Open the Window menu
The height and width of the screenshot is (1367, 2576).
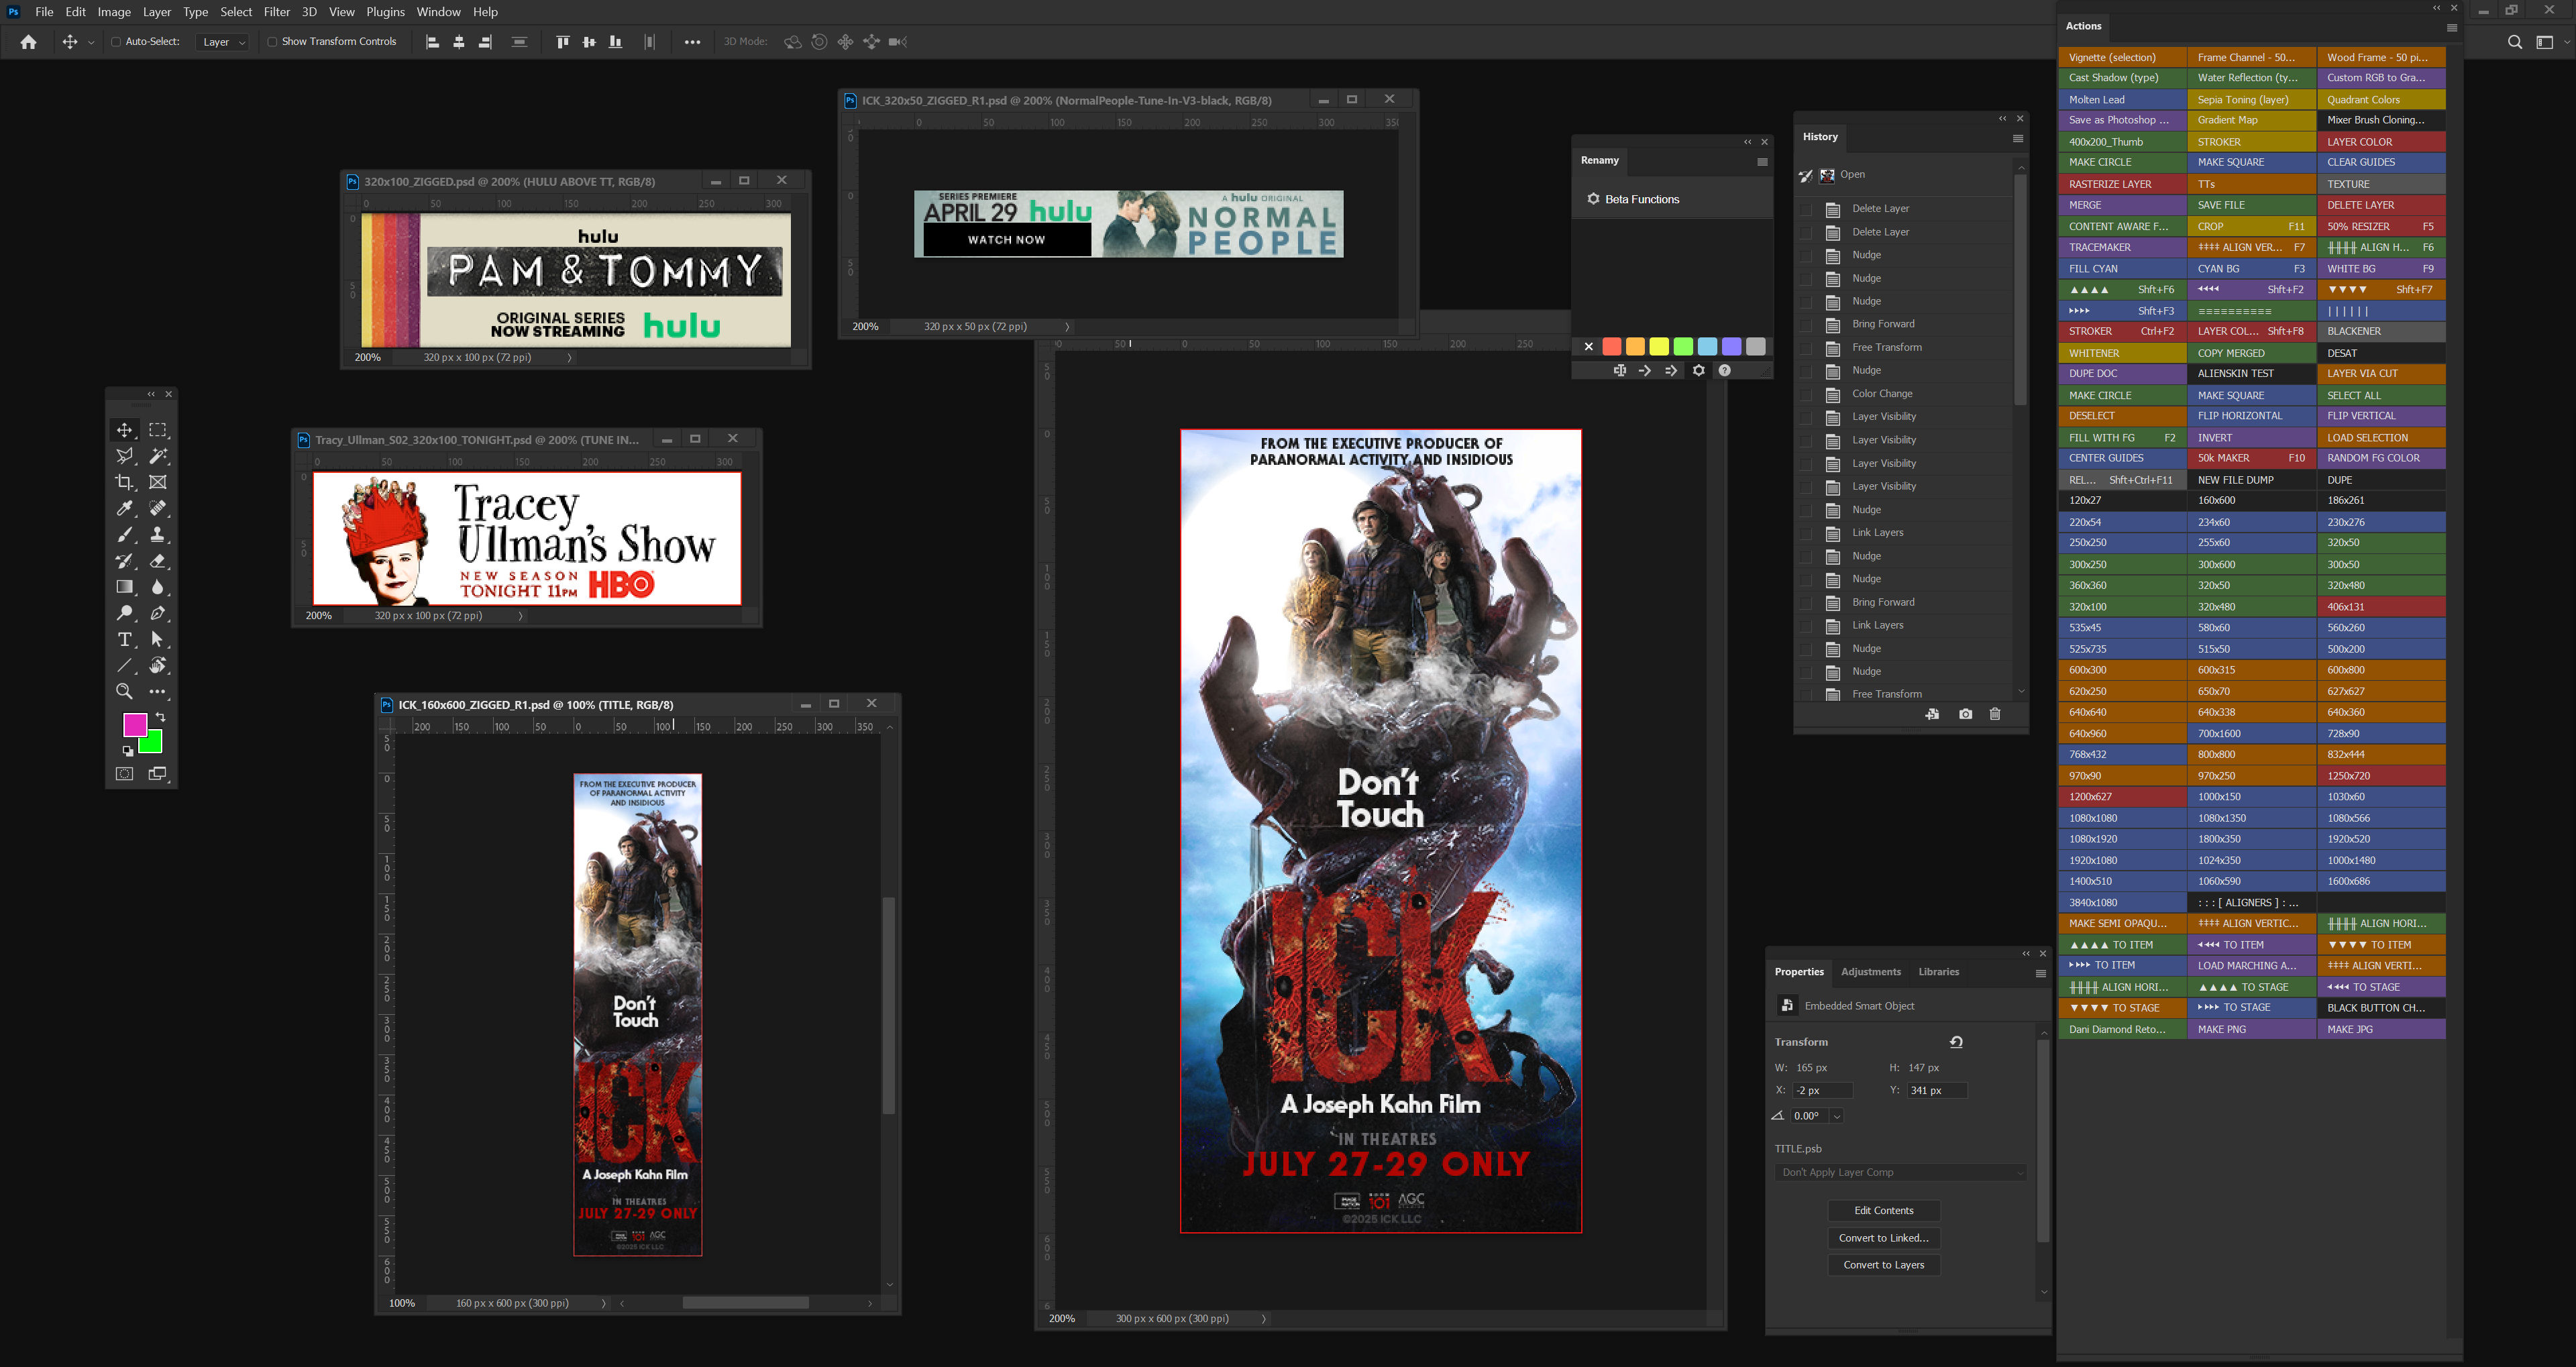point(438,12)
